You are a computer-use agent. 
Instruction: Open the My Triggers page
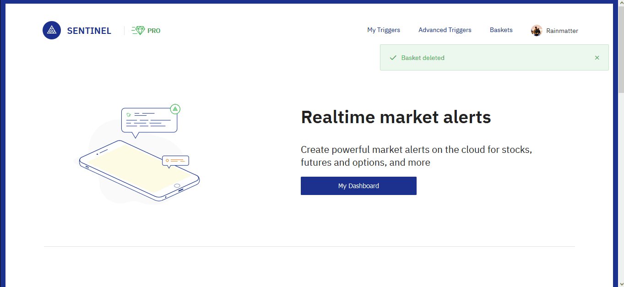(x=384, y=30)
